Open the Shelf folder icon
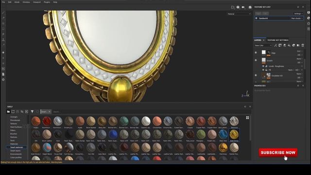The width and height of the screenshot is (311, 175). [8, 112]
